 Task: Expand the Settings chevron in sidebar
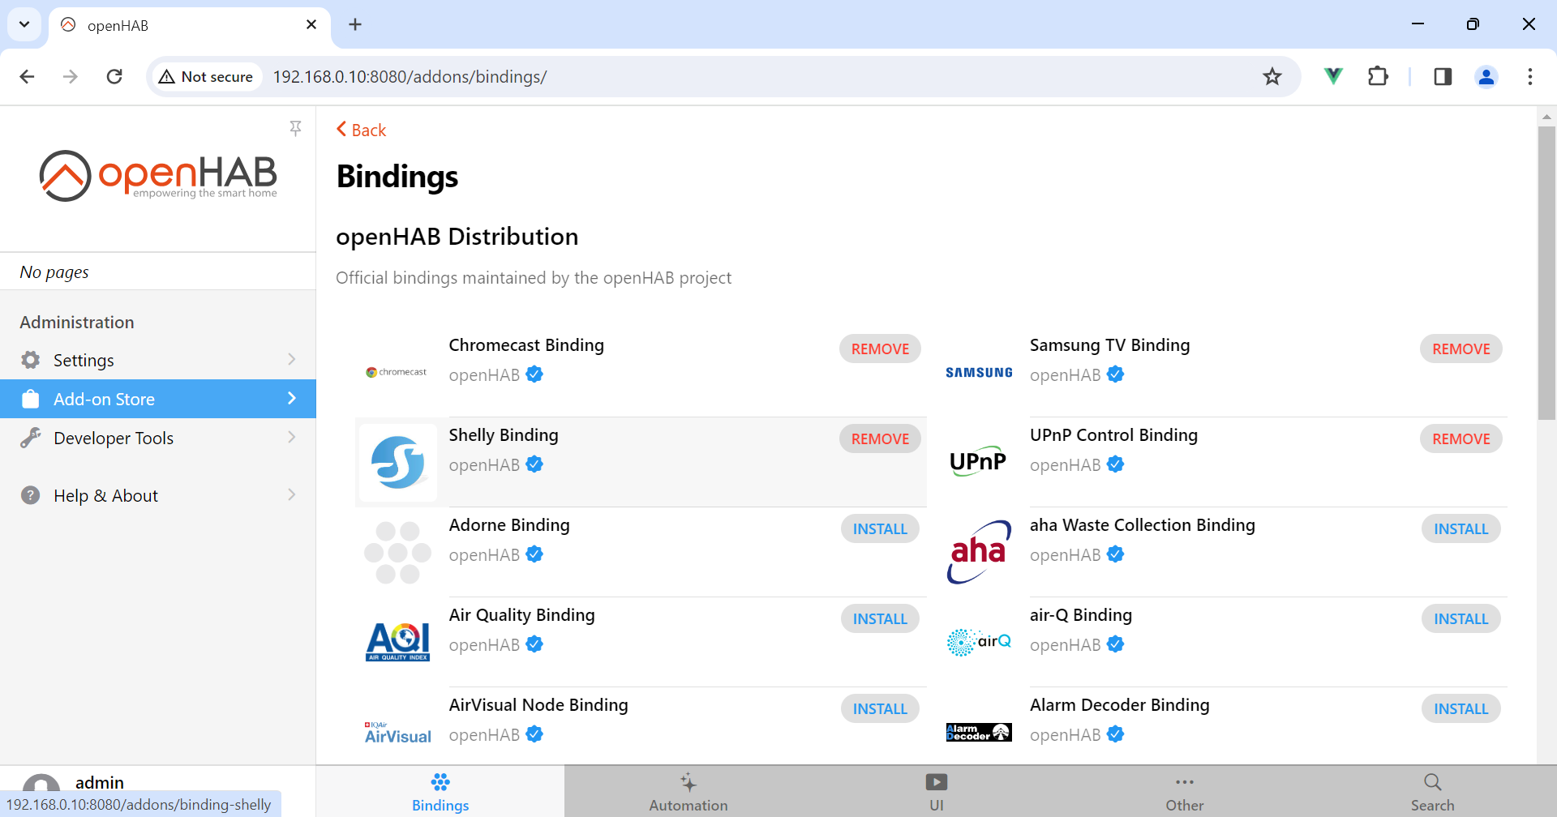pyautogui.click(x=292, y=359)
